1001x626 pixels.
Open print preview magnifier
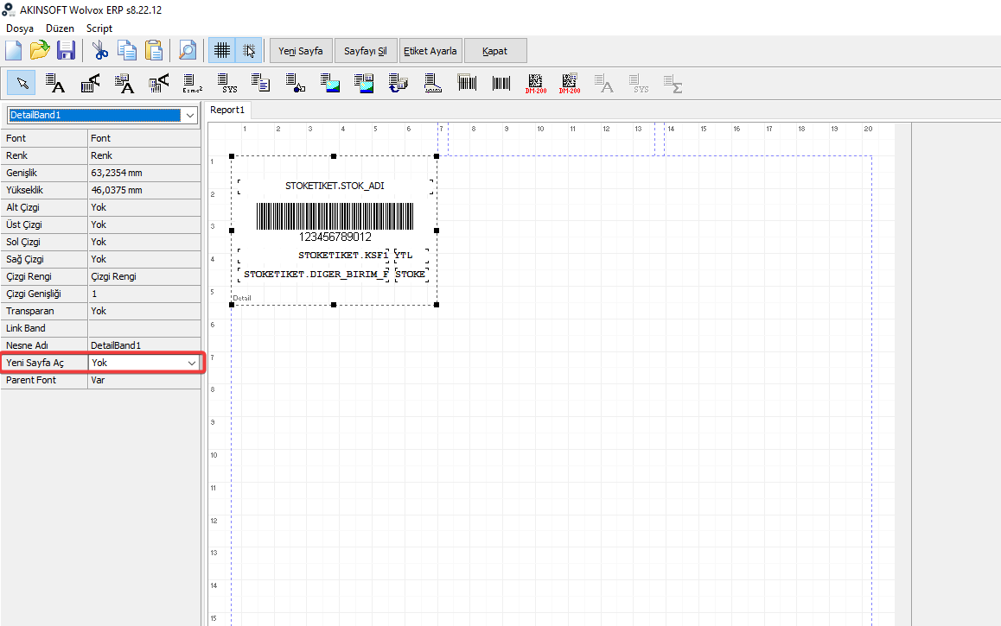187,50
